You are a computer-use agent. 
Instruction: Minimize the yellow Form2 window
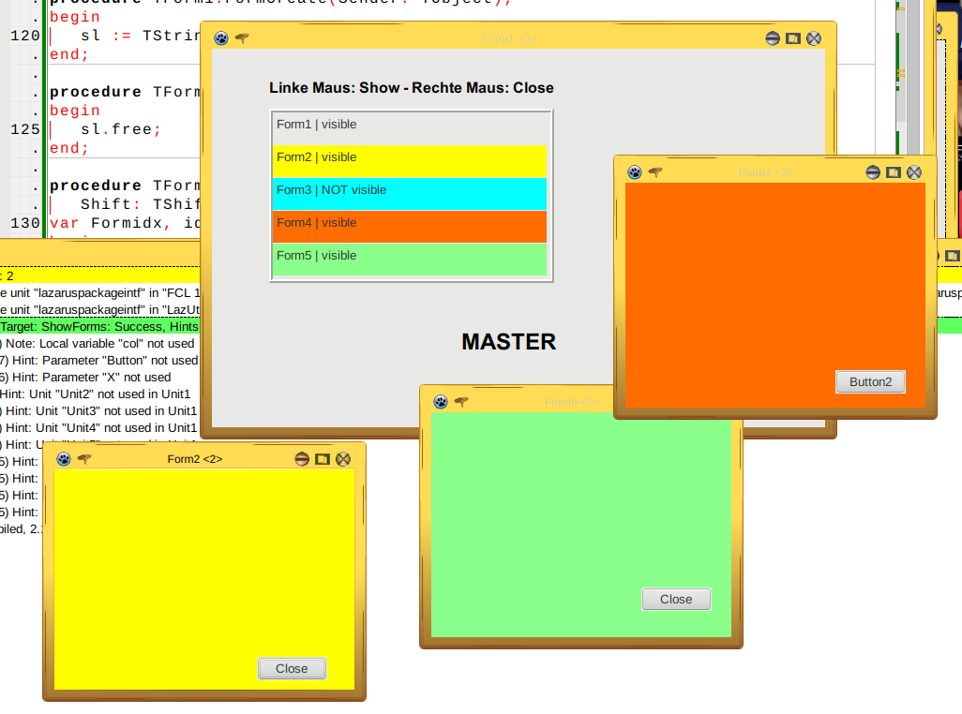302,459
